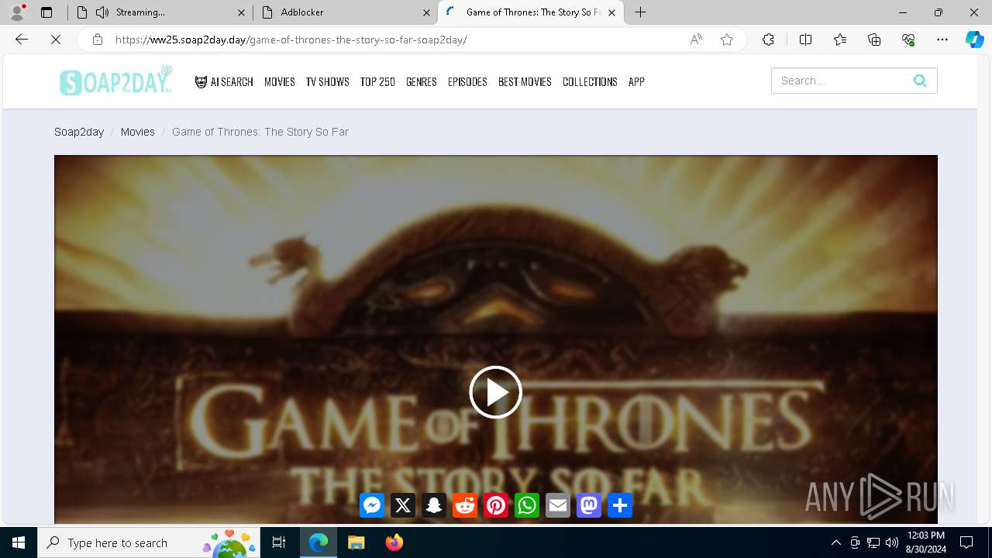The height and width of the screenshot is (558, 992).
Task: Go to Soap2day breadcrumb link
Action: pos(79,132)
